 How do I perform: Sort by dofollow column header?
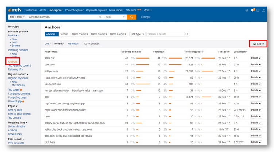coord(159,52)
